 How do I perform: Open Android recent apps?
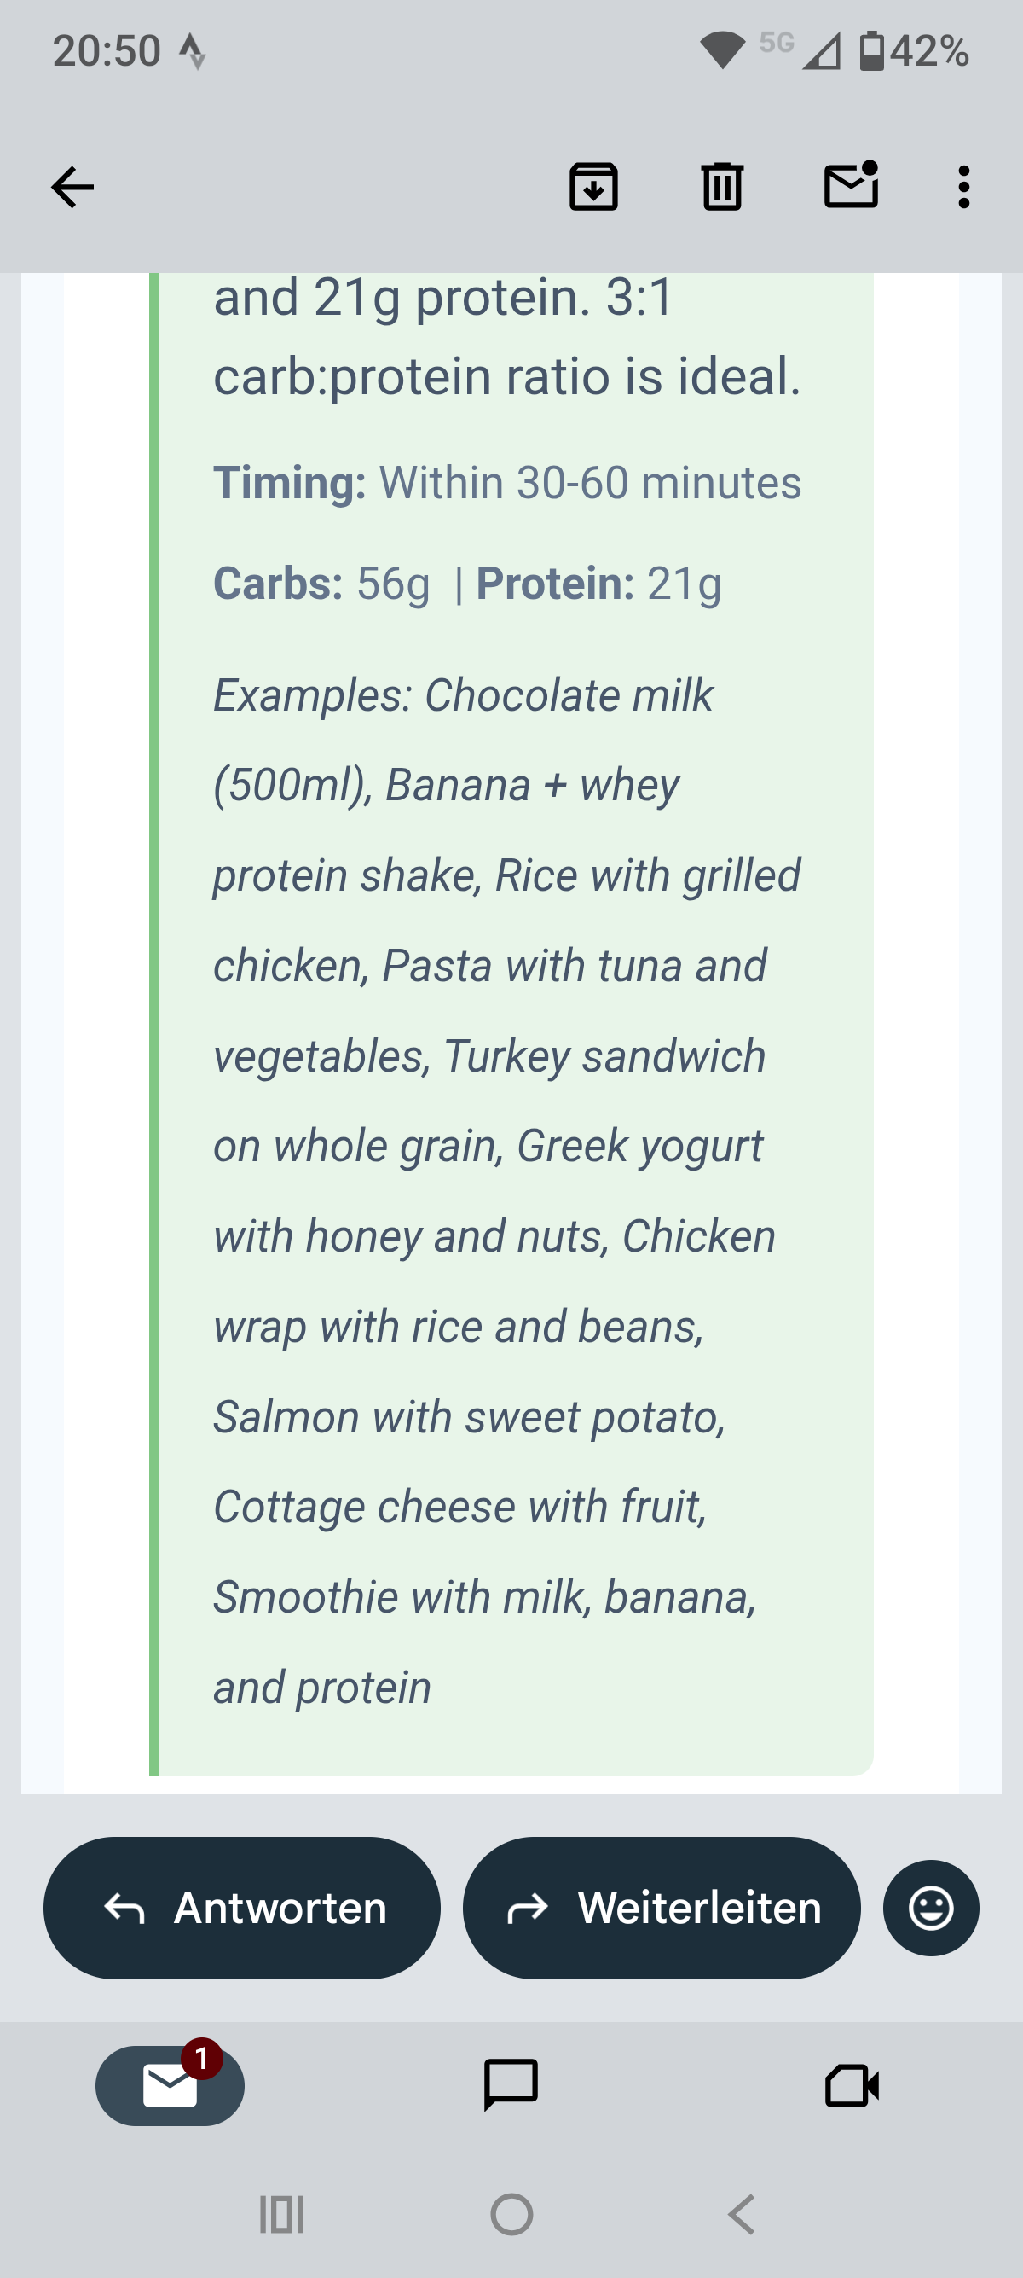point(282,2214)
